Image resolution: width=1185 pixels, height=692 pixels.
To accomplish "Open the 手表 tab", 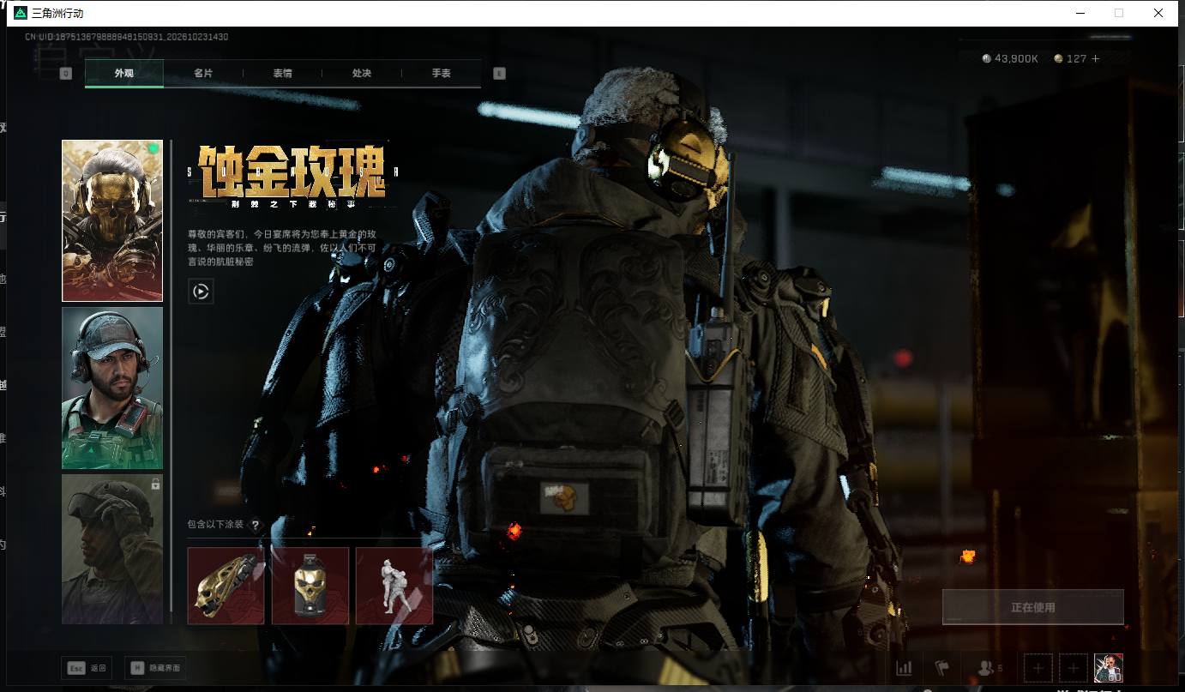I will pyautogui.click(x=441, y=74).
